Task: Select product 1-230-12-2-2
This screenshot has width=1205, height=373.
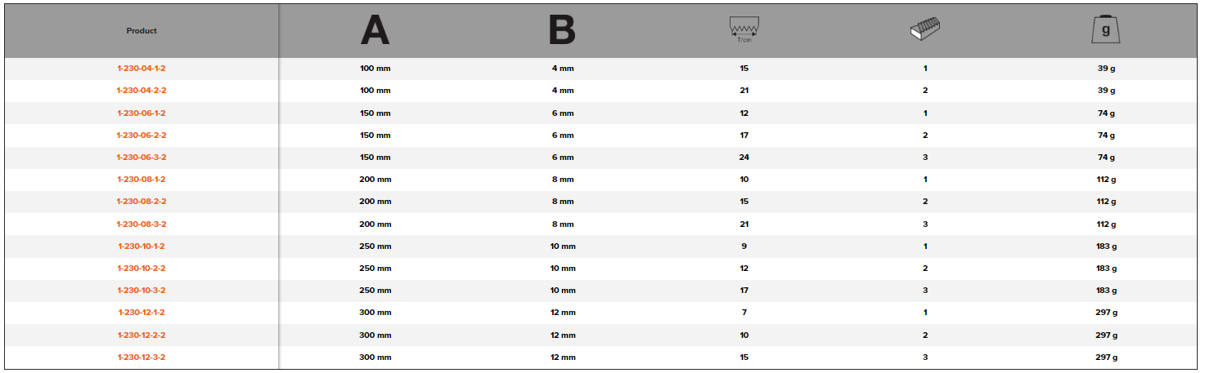Action: coord(142,335)
